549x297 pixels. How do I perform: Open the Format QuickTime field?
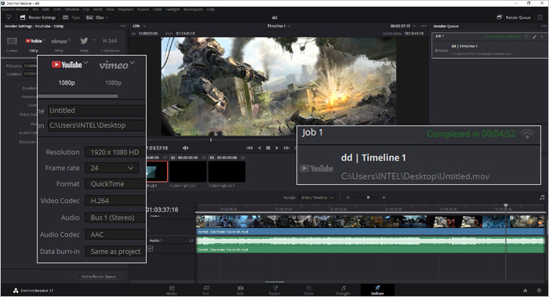pyautogui.click(x=115, y=184)
